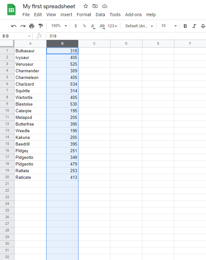Format as currency with dollar button

76,26
